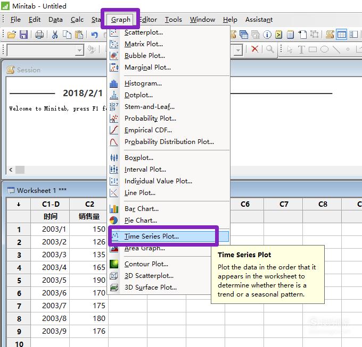Open the Edit menu
Viewport: 362px width, 347px height.
35,20
